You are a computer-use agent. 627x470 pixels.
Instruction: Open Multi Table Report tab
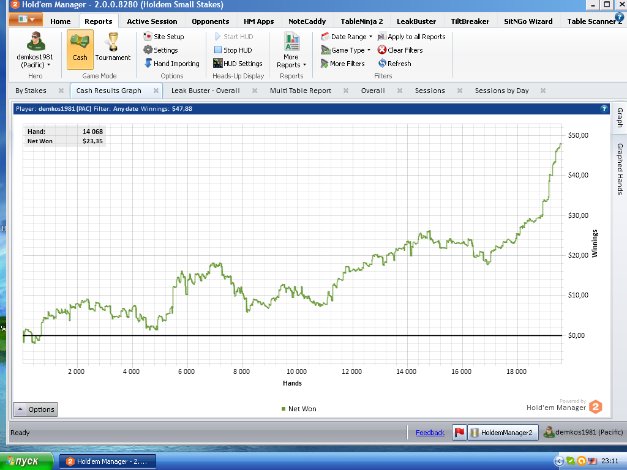(x=301, y=91)
